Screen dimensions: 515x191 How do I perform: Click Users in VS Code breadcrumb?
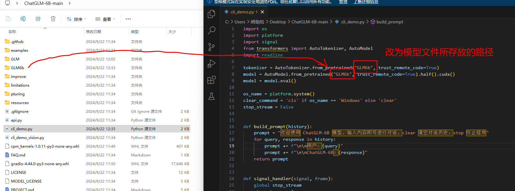240,22
